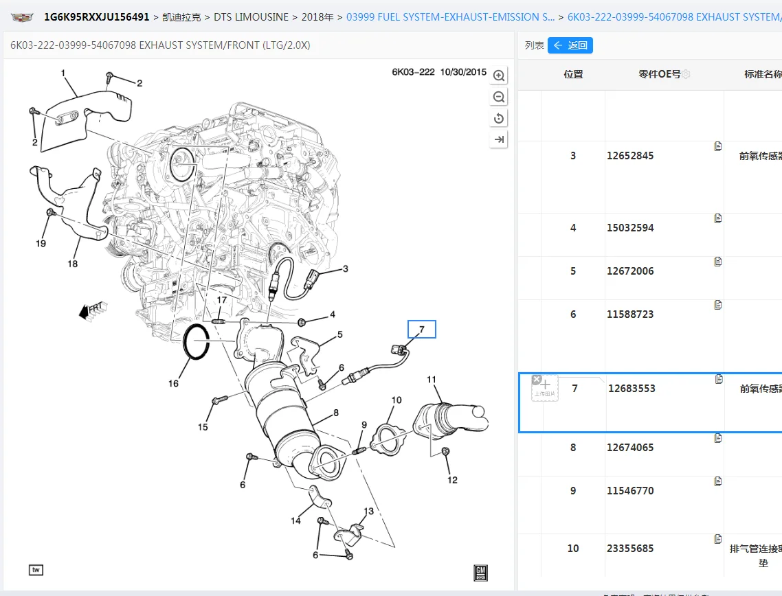Open the note icon for part 23355685
Image resolution: width=782 pixels, height=596 pixels.
coord(717,539)
